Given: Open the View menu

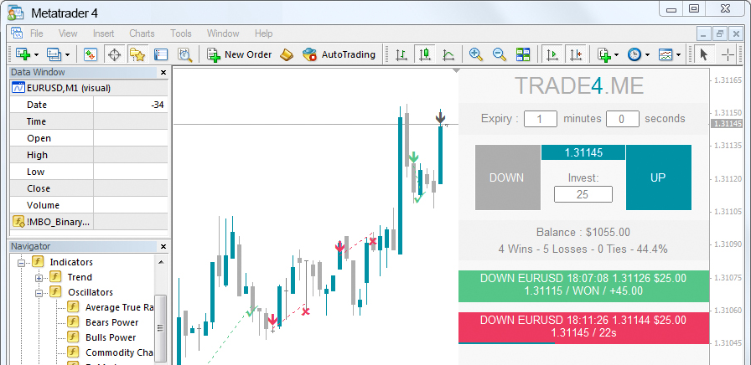Looking at the screenshot, I should (x=68, y=33).
